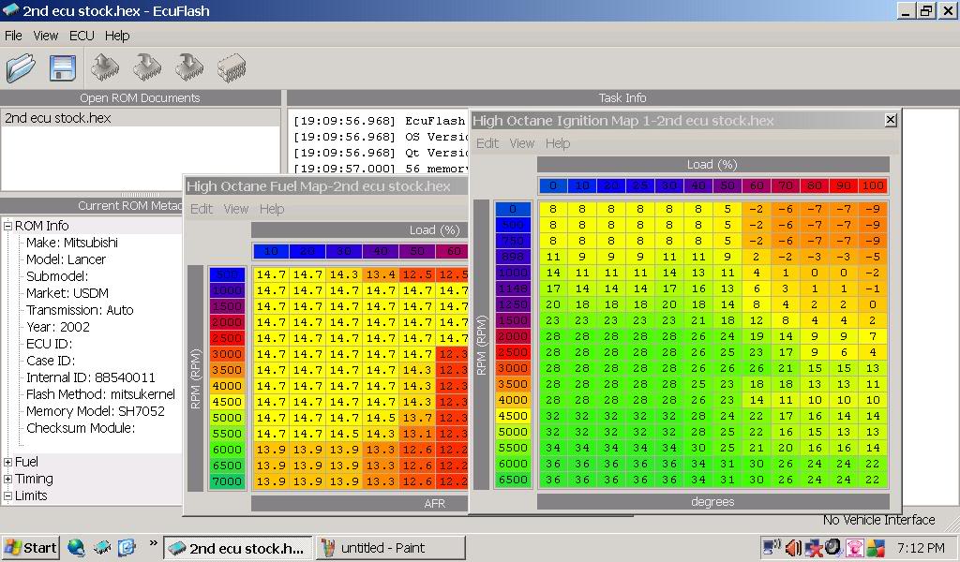Click the 60 load column header in Fuel Map
The width and height of the screenshot is (960, 562).
click(453, 251)
